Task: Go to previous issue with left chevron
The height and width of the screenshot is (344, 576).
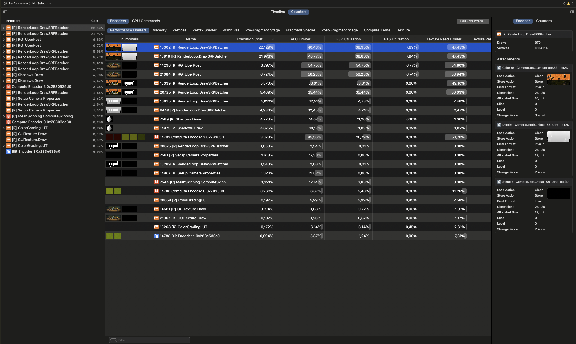Action: (564, 4)
